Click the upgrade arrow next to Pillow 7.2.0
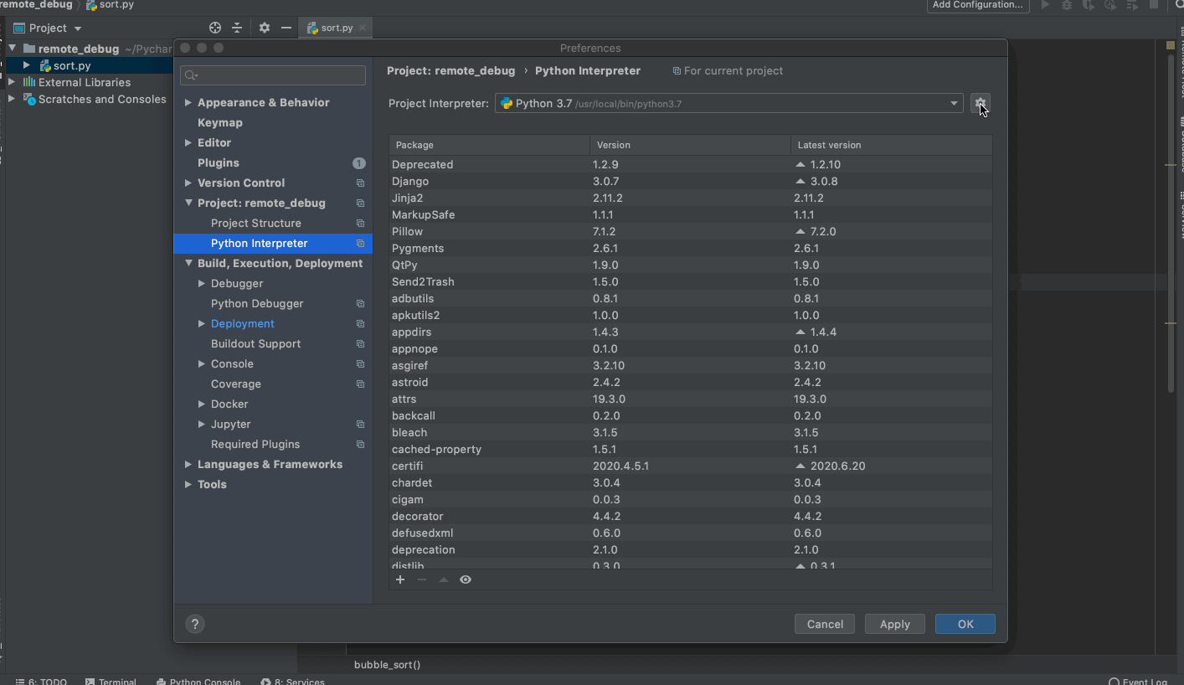 (x=800, y=231)
